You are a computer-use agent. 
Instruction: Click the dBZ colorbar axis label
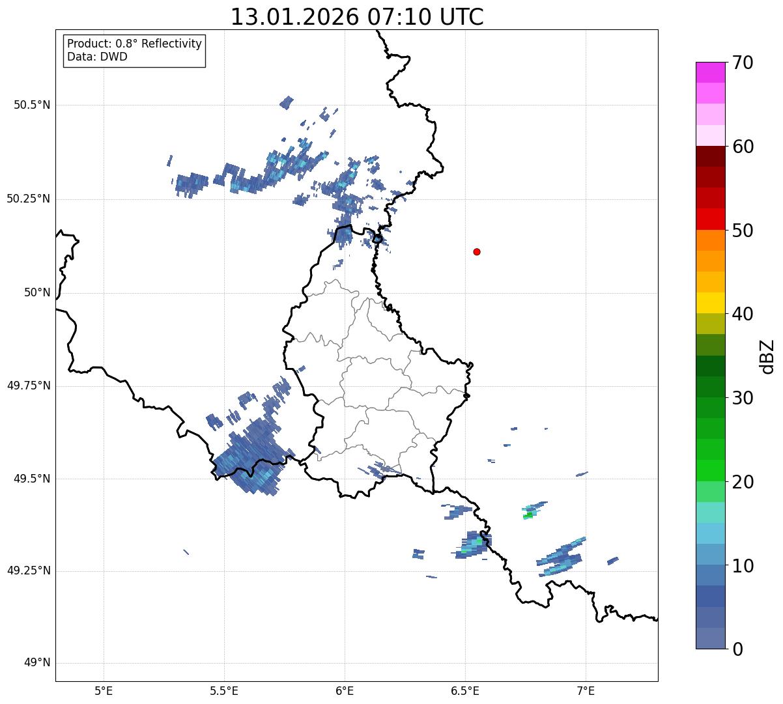pos(767,356)
